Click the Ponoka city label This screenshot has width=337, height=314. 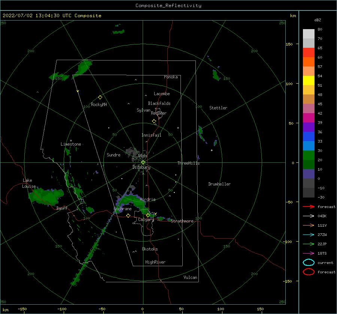click(171, 77)
